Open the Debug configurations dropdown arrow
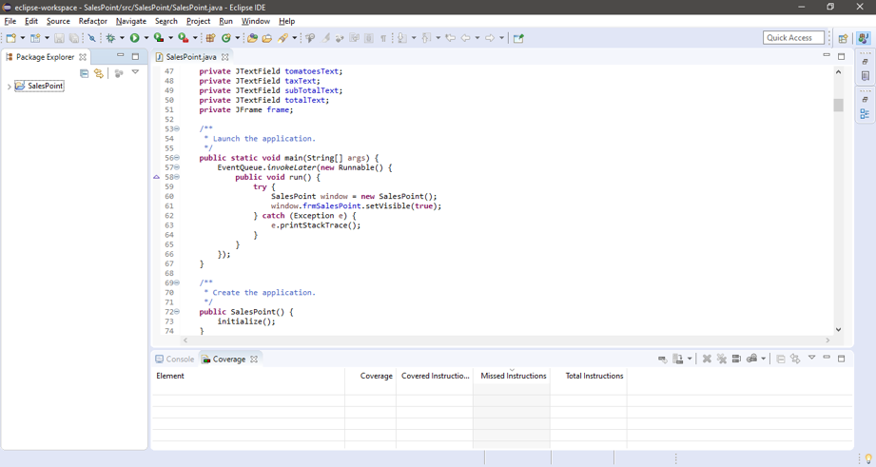The height and width of the screenshot is (467, 876). 122,38
